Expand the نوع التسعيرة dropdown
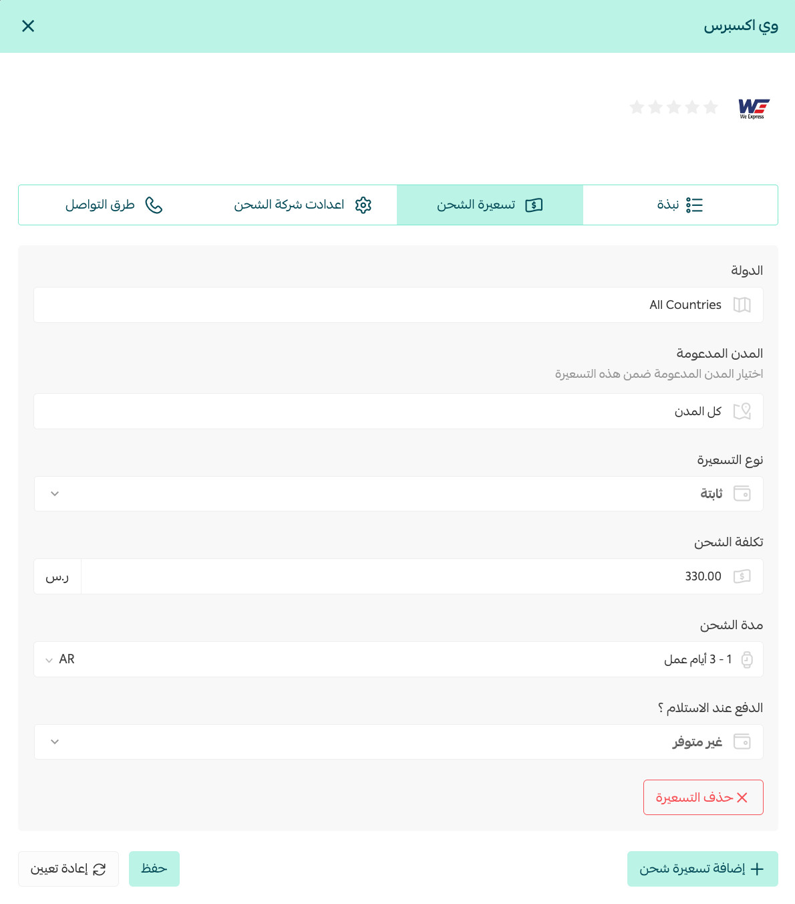This screenshot has height=904, width=795. point(398,493)
